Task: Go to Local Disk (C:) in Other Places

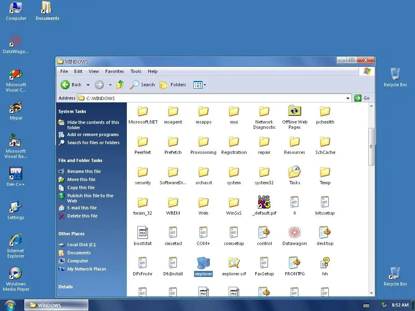Action: pyautogui.click(x=77, y=245)
